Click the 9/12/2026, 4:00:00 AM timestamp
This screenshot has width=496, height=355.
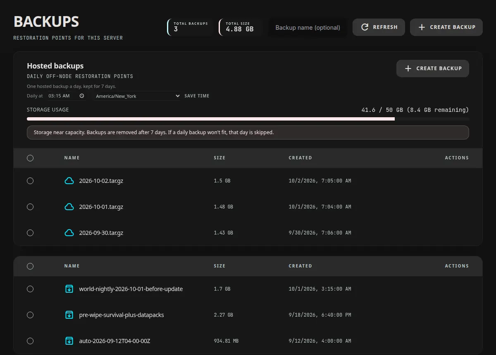click(x=320, y=341)
